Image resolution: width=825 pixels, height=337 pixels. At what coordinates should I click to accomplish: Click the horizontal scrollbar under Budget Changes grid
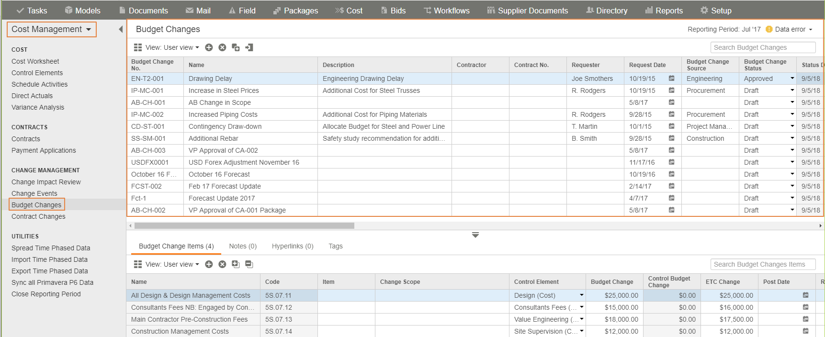click(244, 225)
